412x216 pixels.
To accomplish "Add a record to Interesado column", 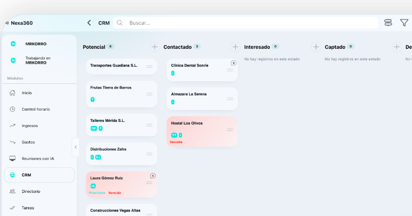I will 316,47.
